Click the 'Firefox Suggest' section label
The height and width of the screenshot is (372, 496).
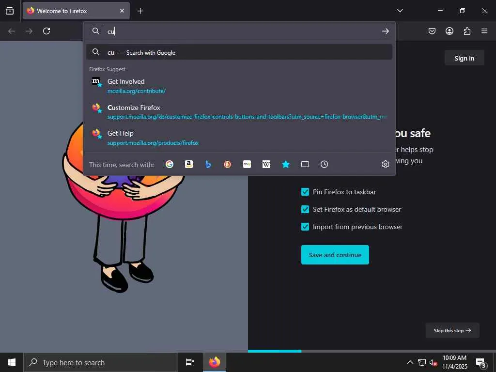click(x=107, y=69)
